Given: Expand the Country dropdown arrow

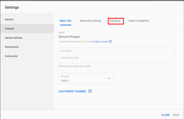Looking at the screenshot, I should tap(109, 79).
